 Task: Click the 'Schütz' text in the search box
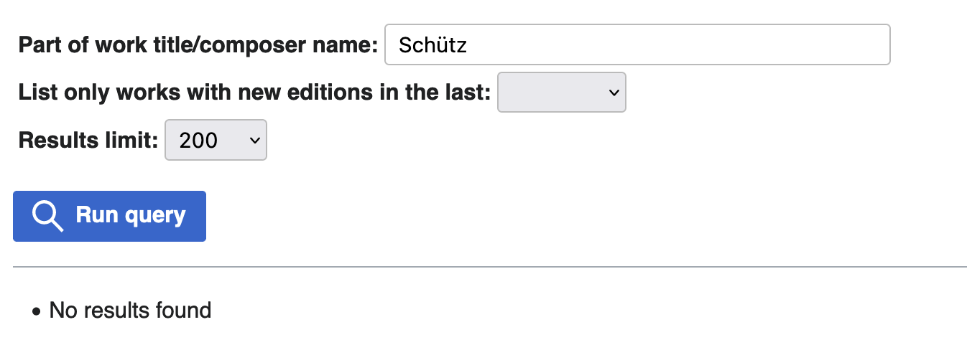[432, 45]
